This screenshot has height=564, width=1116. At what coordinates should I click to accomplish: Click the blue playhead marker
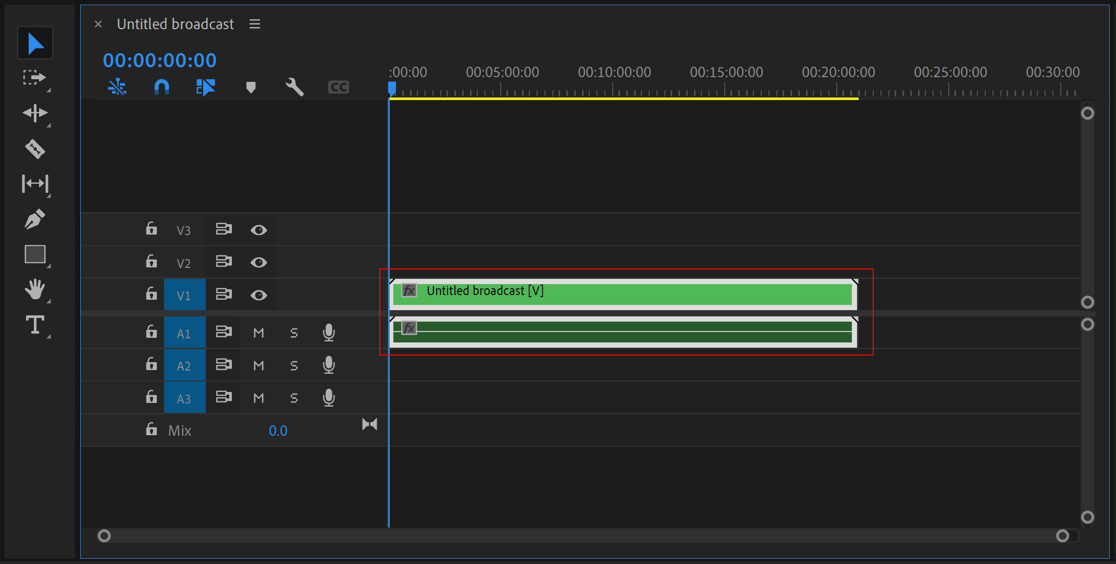[392, 88]
